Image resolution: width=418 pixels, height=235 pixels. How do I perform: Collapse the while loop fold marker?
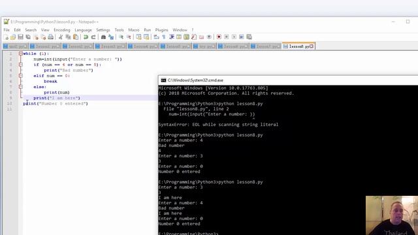[20, 54]
